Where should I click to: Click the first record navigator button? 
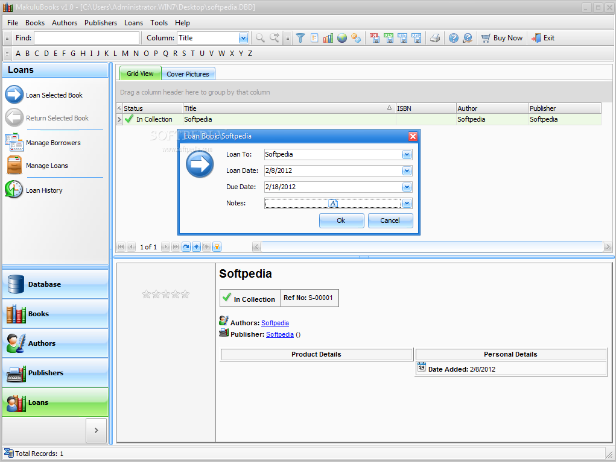coord(121,247)
